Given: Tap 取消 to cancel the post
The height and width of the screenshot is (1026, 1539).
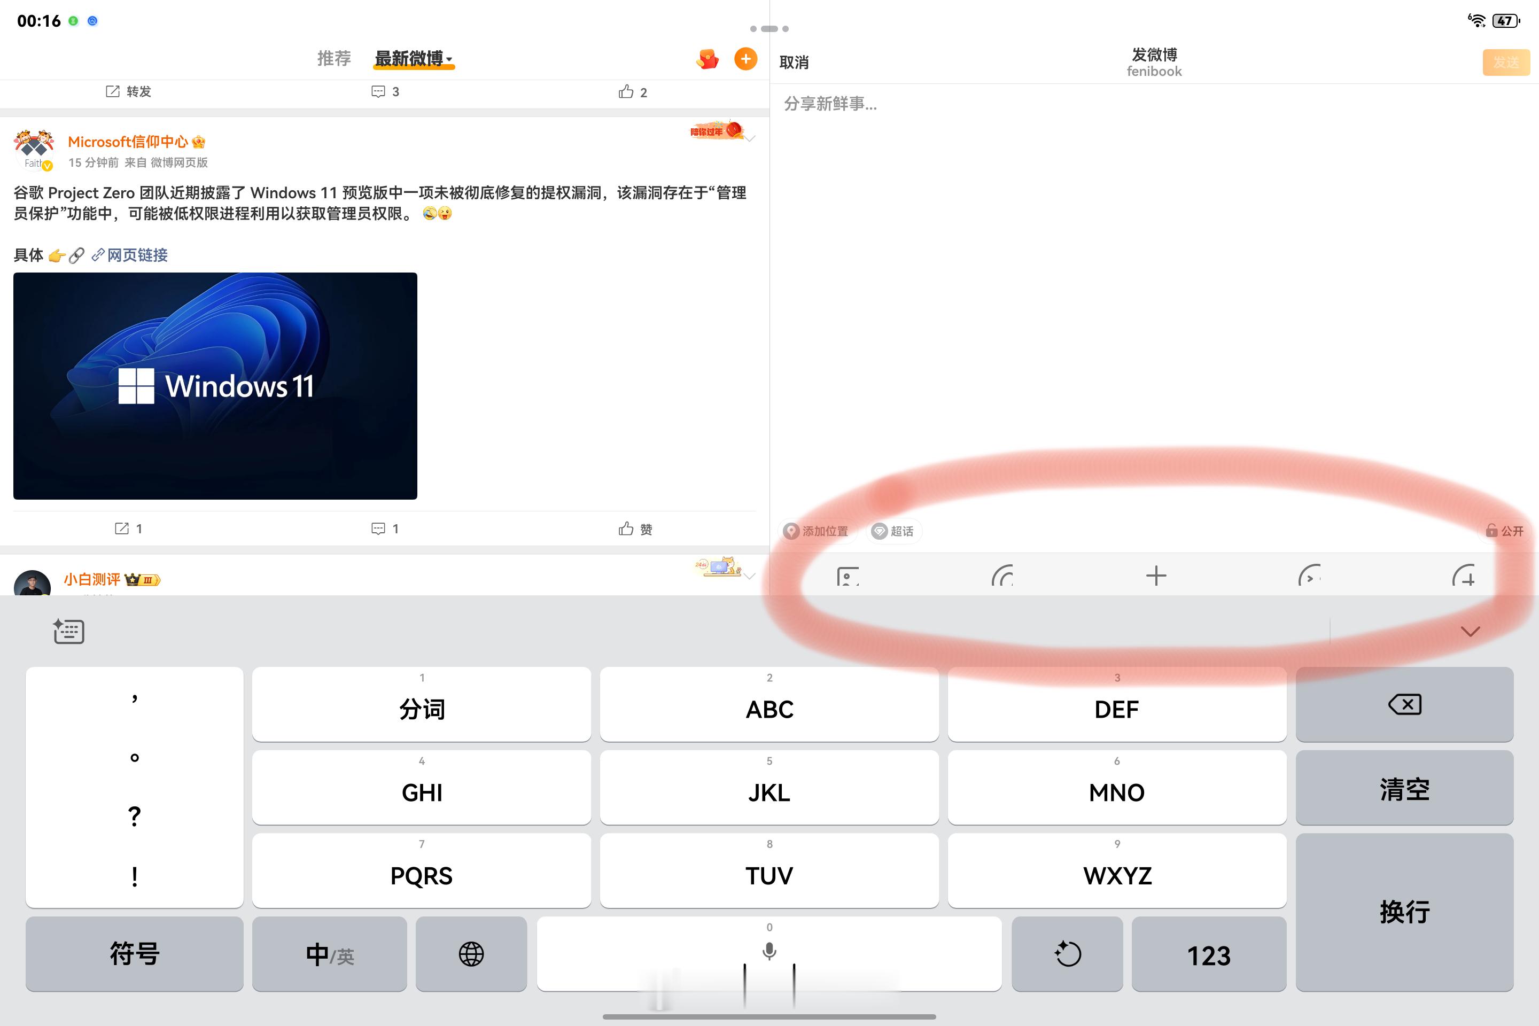Looking at the screenshot, I should [x=794, y=63].
